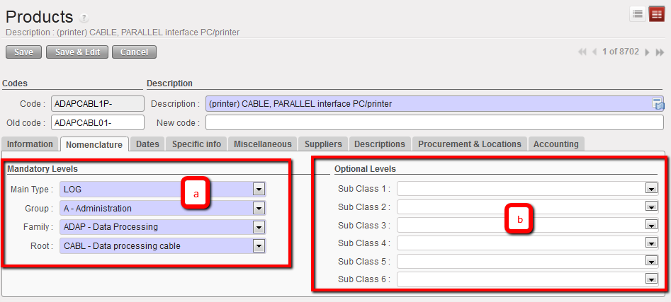Screen dimensions: 671x302
Task: Open Procurement & Locations tab
Action: pos(470,144)
